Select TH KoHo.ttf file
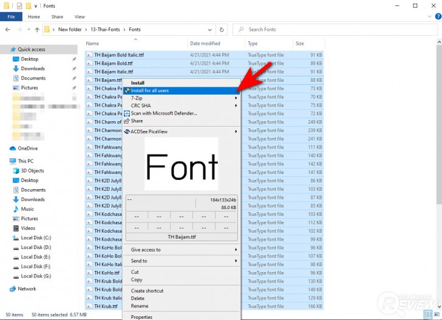 (x=104, y=273)
